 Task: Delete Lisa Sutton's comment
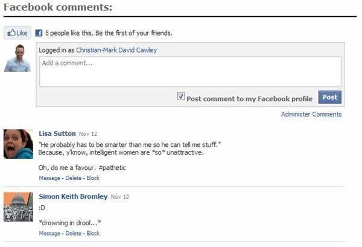pyautogui.click(x=74, y=178)
